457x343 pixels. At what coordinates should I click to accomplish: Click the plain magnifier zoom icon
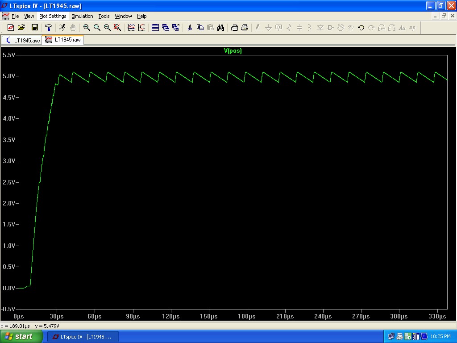point(97,27)
